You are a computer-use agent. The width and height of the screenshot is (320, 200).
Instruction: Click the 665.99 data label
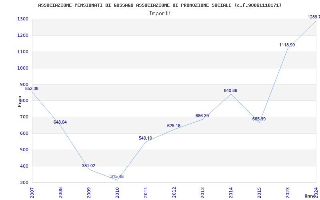tap(259, 119)
